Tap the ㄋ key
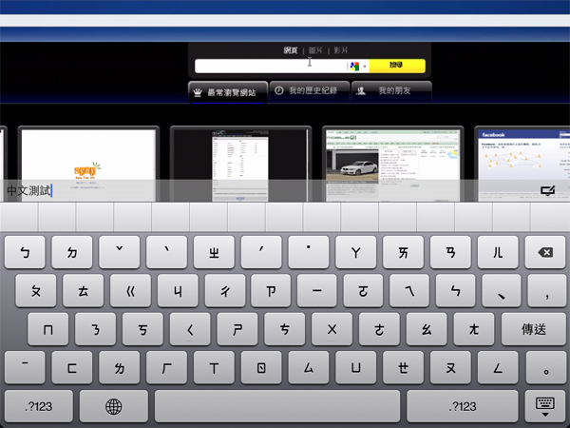Viewport: 570px width, 428px height. pos(95,329)
